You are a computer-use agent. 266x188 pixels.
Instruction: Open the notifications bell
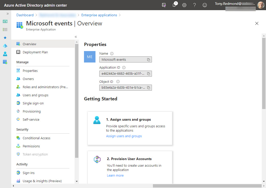(174, 5)
